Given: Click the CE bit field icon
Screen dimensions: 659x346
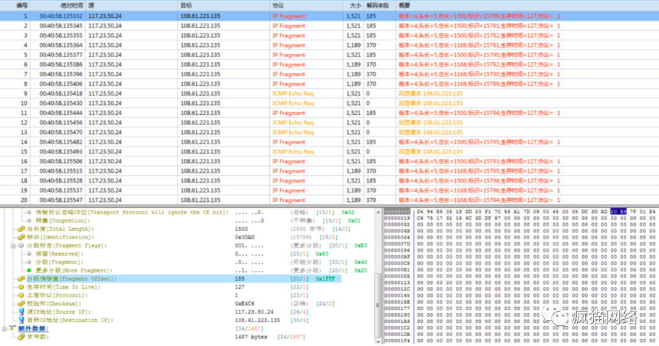Looking at the screenshot, I should click(x=29, y=212).
